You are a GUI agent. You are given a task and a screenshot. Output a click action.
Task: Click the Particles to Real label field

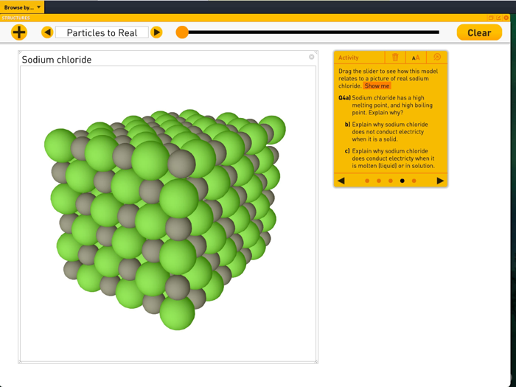(x=102, y=32)
